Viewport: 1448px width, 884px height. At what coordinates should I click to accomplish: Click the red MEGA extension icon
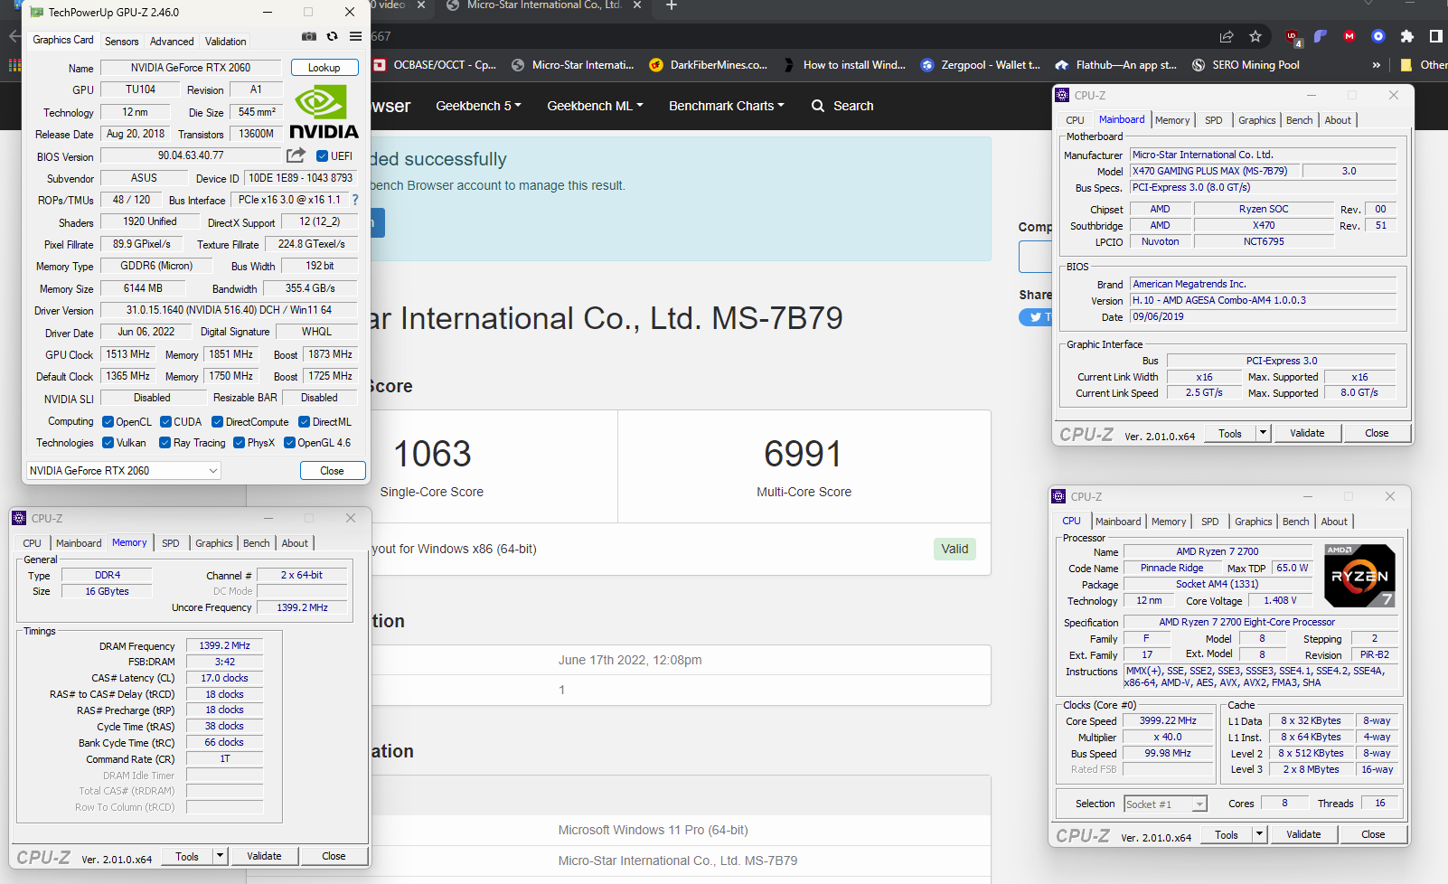pos(1349,36)
